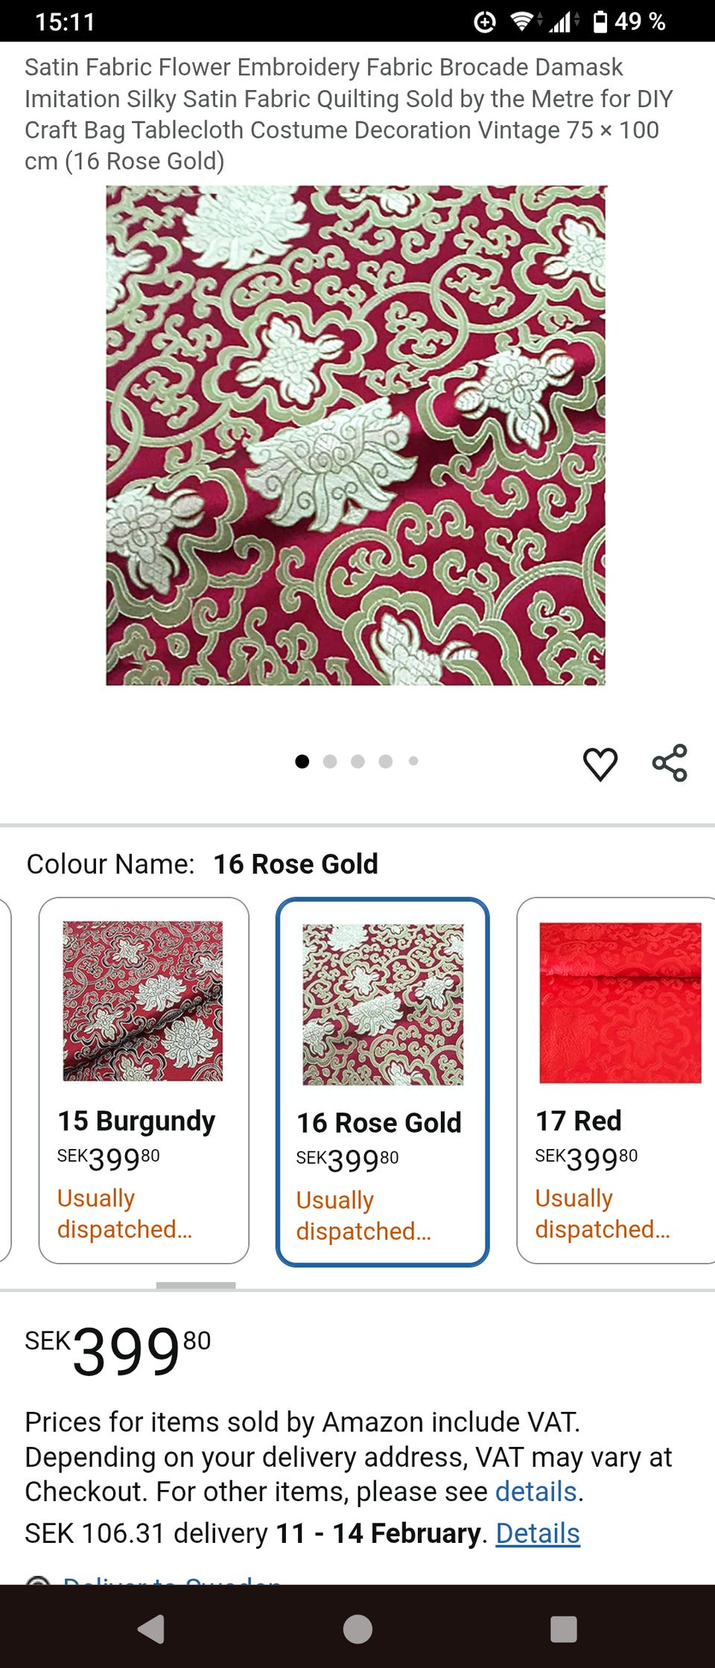Screen dimensions: 715x1668
Task: Select the 16 Rose Gold colour option
Action: [382, 1081]
